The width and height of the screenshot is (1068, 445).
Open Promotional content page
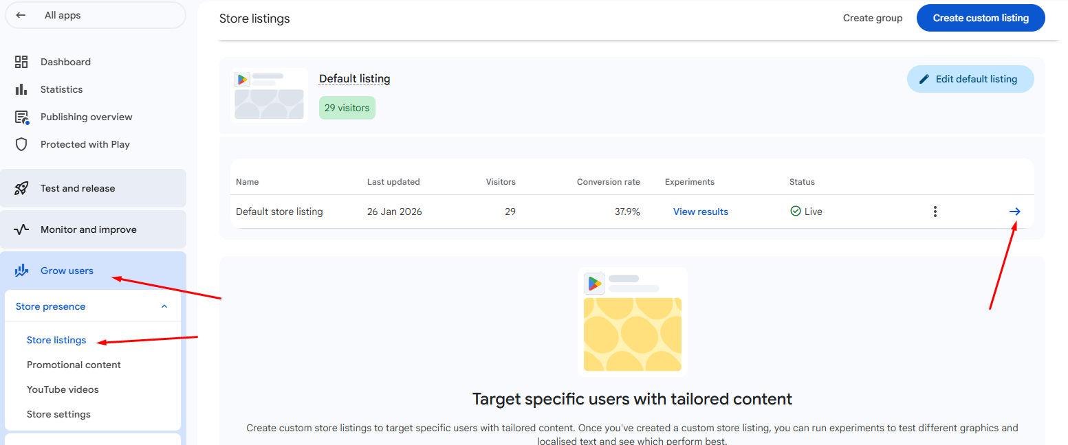coord(74,365)
